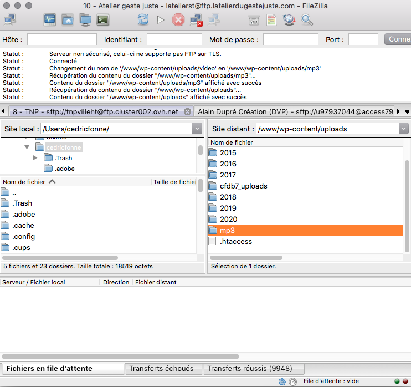Toggle transfer queue display icon
This screenshot has height=387, width=411.
pyautogui.click(x=103, y=20)
